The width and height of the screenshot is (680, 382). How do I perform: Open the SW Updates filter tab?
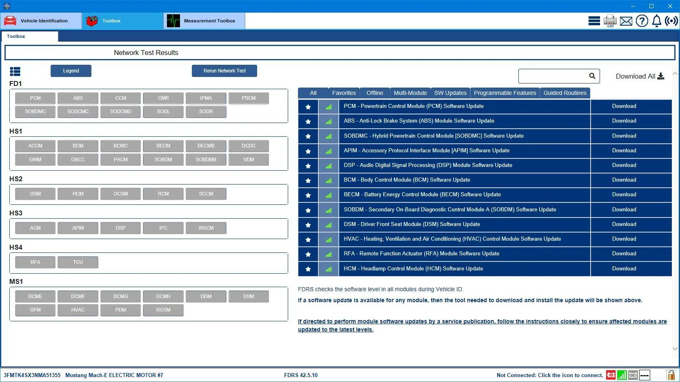click(x=450, y=93)
